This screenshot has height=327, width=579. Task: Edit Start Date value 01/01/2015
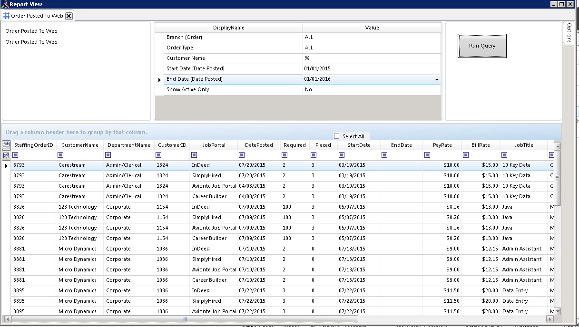372,68
